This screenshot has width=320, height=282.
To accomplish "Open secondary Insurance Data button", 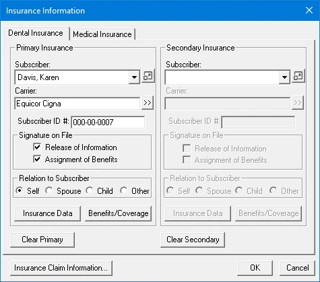I will coord(198,213).
